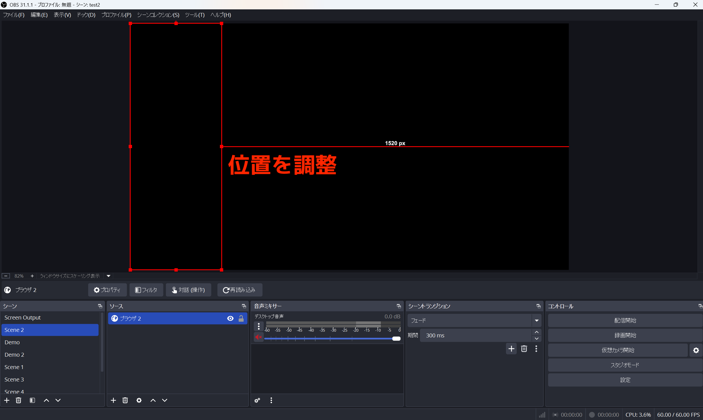
Task: Select the Scene 1 scene
Action: pyautogui.click(x=50, y=367)
